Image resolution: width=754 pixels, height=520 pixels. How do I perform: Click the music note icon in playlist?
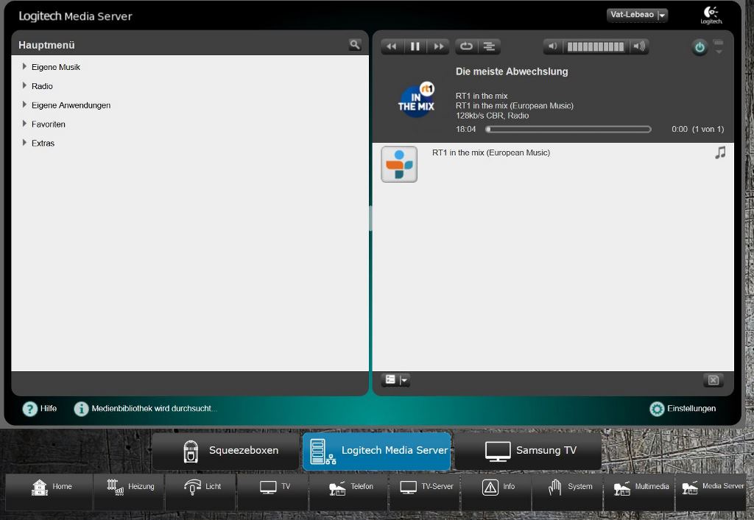720,152
